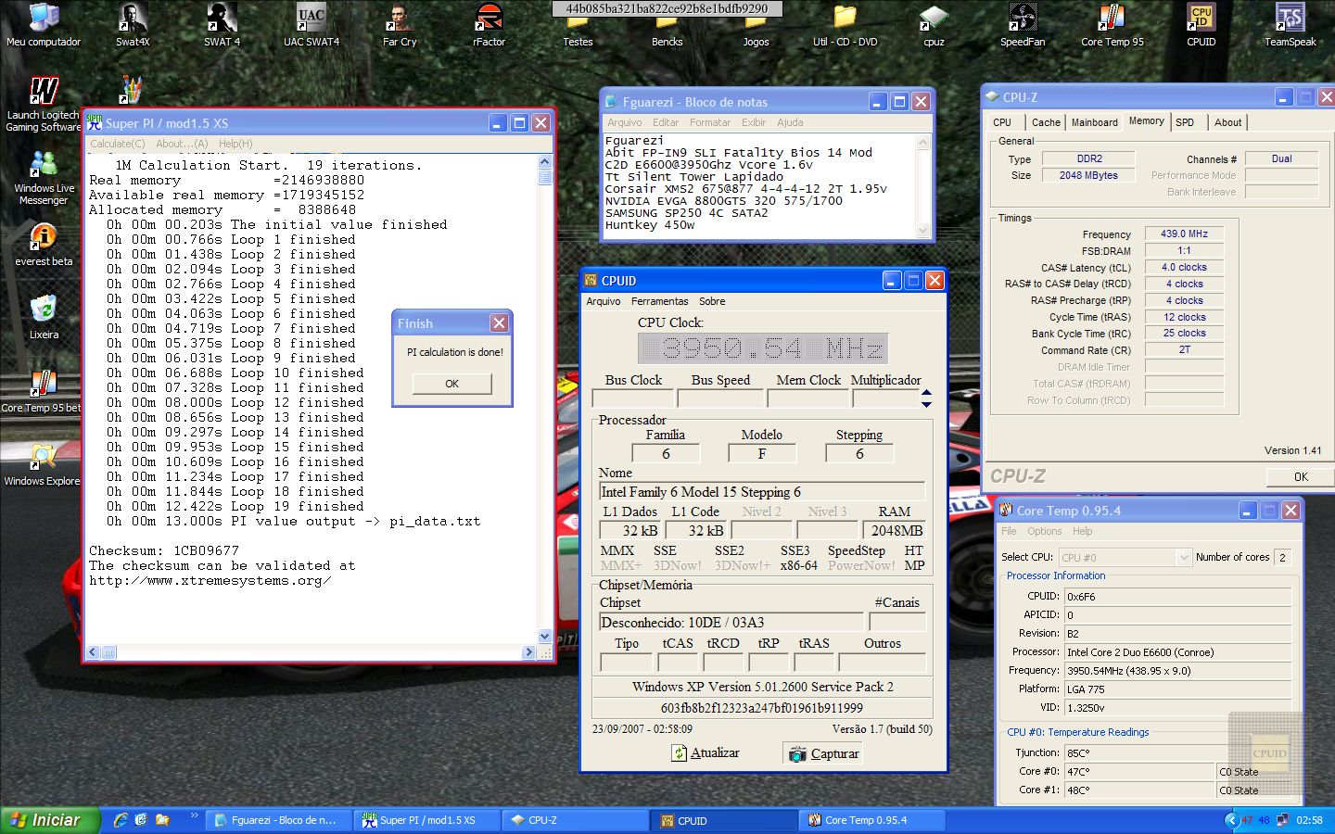Launch Swat4X desktop shortcut
1335x834 pixels.
click(x=133, y=25)
